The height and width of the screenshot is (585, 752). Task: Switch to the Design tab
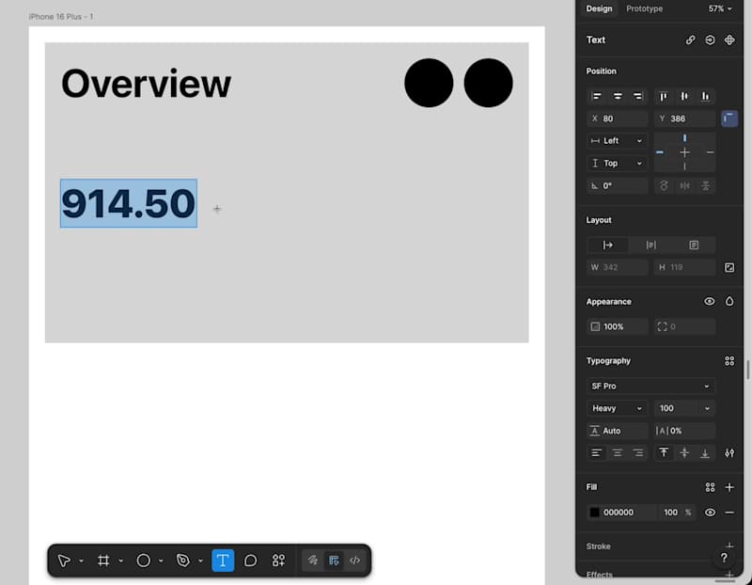pos(599,8)
